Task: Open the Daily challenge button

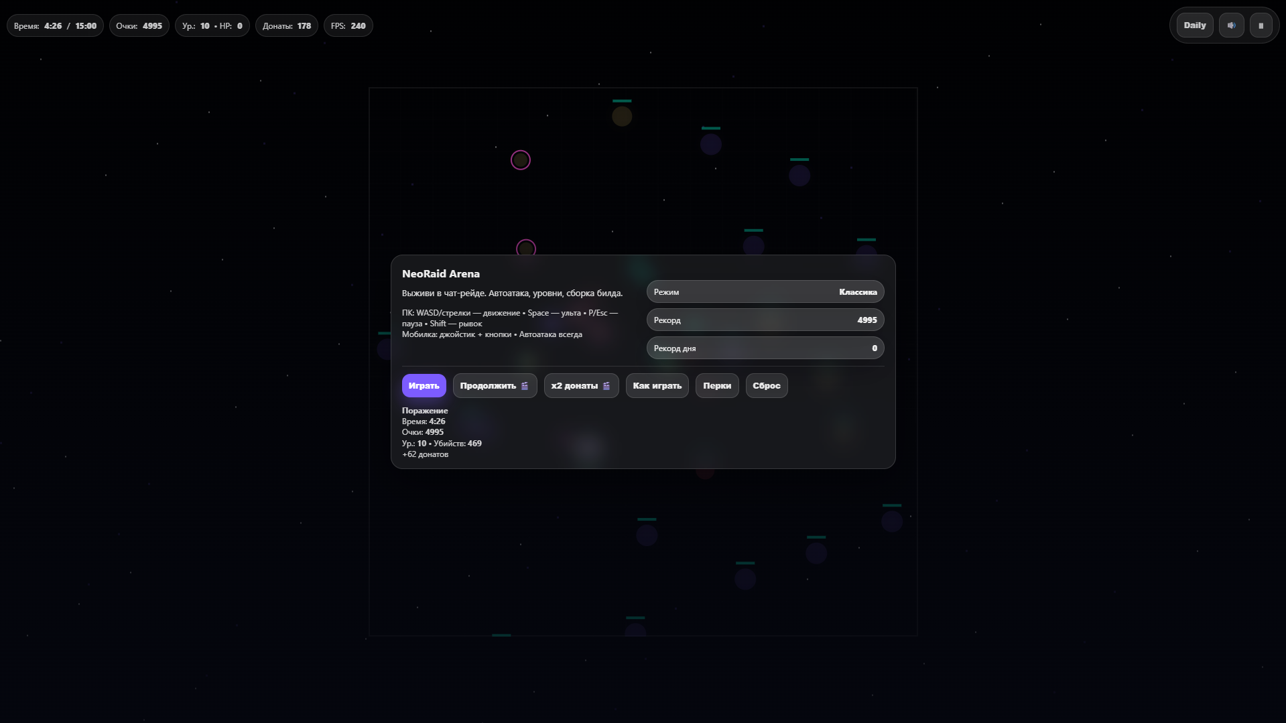Action: coord(1195,25)
